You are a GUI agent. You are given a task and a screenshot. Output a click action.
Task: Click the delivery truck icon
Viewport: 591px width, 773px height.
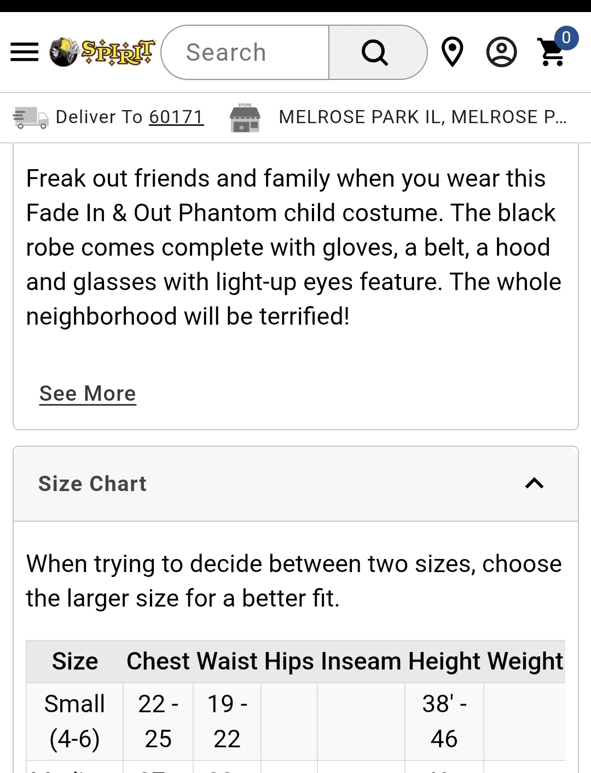point(31,118)
